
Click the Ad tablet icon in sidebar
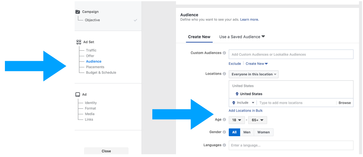78,95
